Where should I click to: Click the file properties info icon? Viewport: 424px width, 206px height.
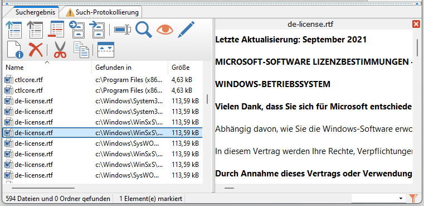pyautogui.click(x=15, y=50)
